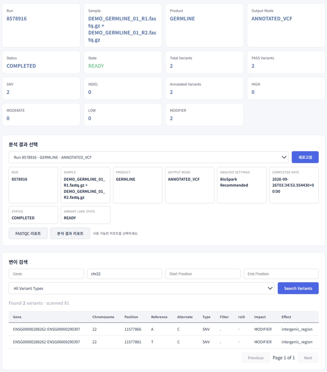Click the Annotated Variants count
Viewport: 327px width, 372px height.
click(x=171, y=92)
